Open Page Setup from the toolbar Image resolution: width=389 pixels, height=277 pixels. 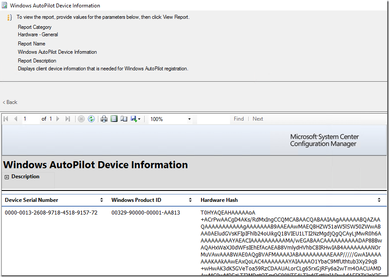124,119
